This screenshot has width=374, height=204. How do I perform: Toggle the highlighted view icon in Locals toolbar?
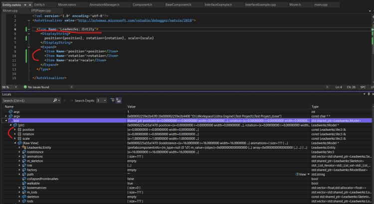(119, 101)
